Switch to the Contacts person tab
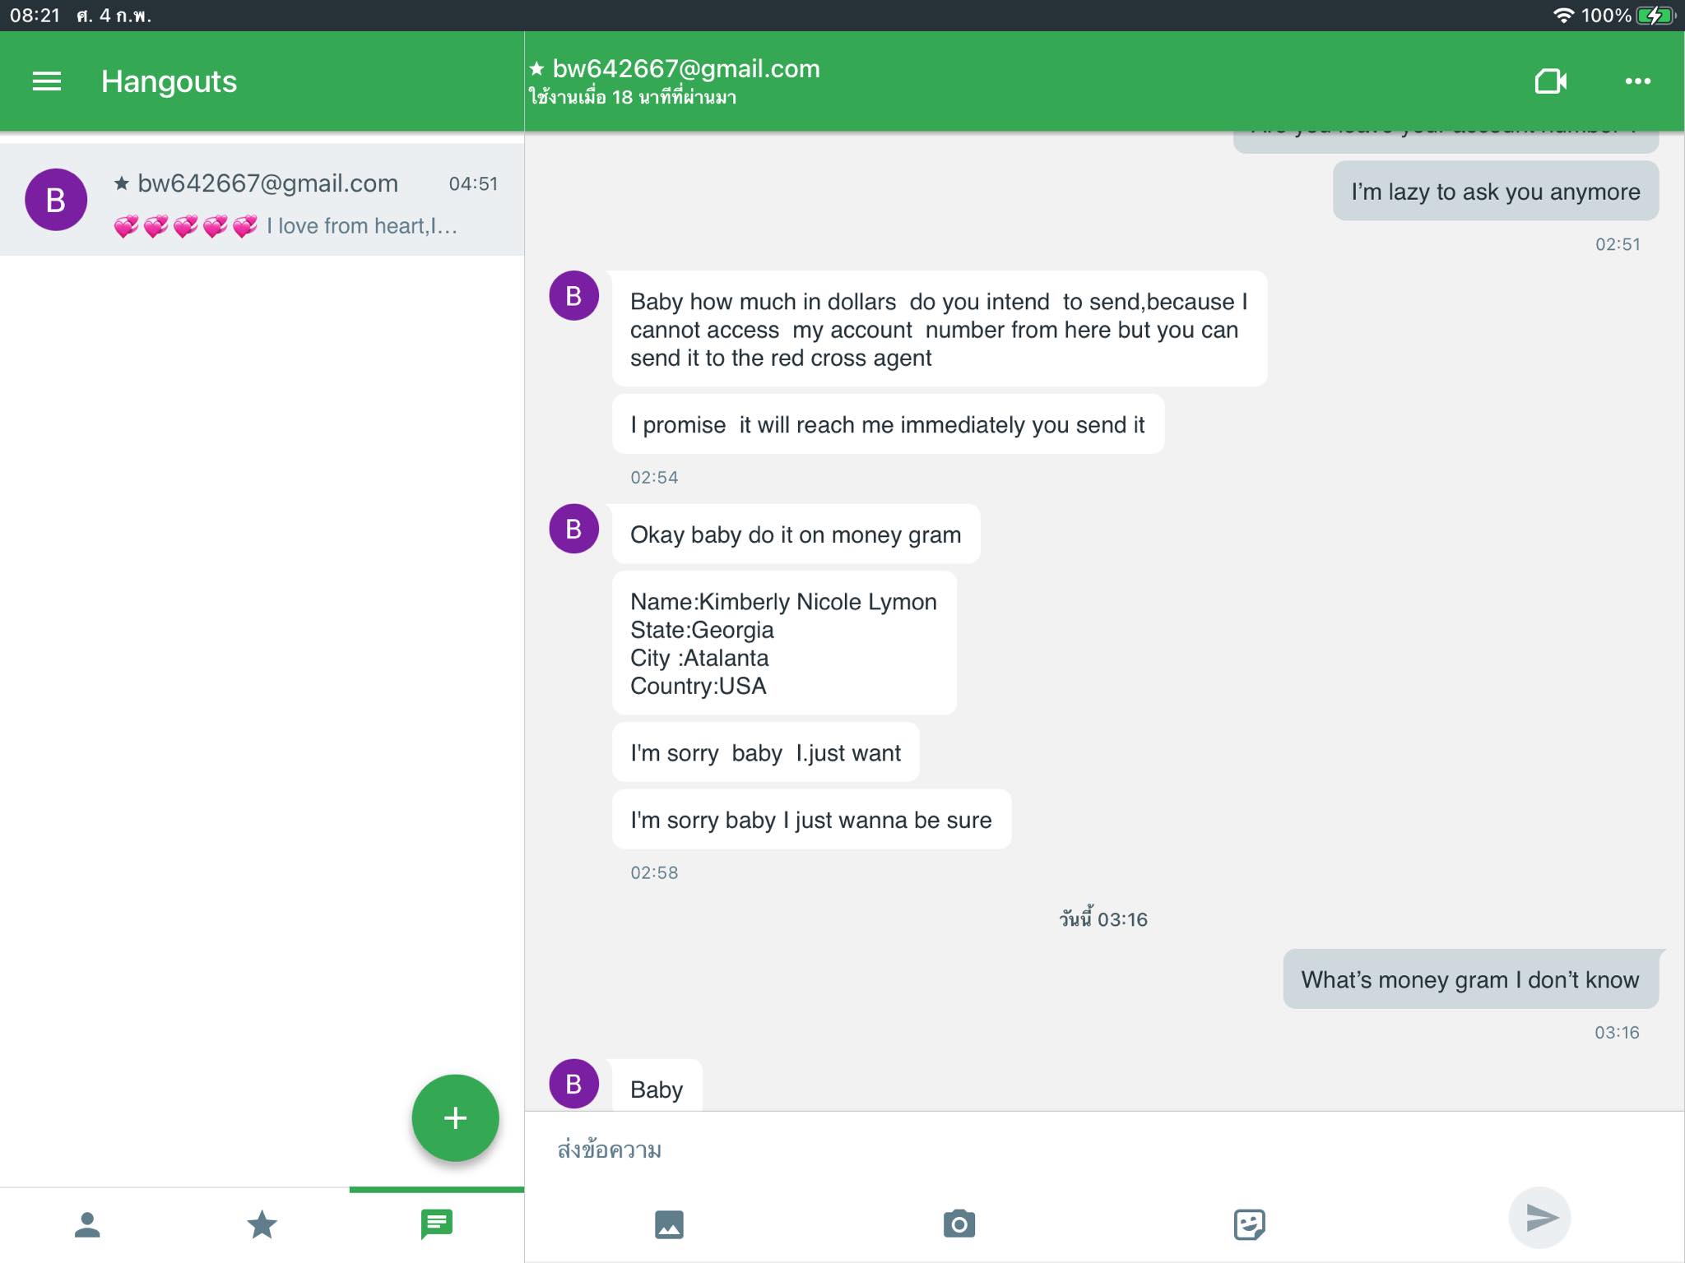 [87, 1224]
